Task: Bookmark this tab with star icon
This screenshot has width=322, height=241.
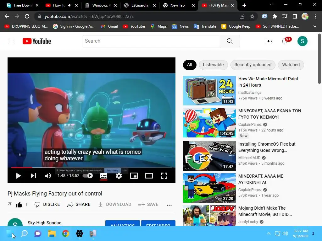Action: [x=252, y=16]
